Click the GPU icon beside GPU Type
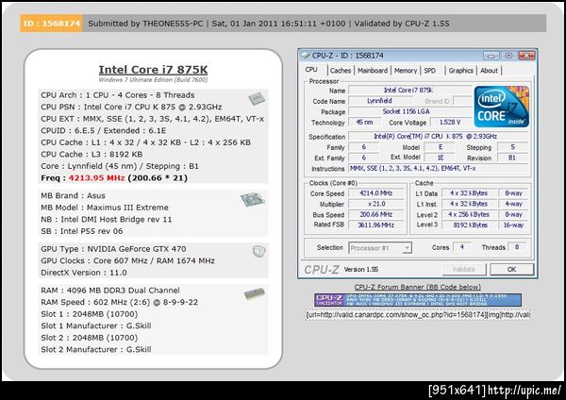Screen dimensions: 566x400 click(x=258, y=251)
